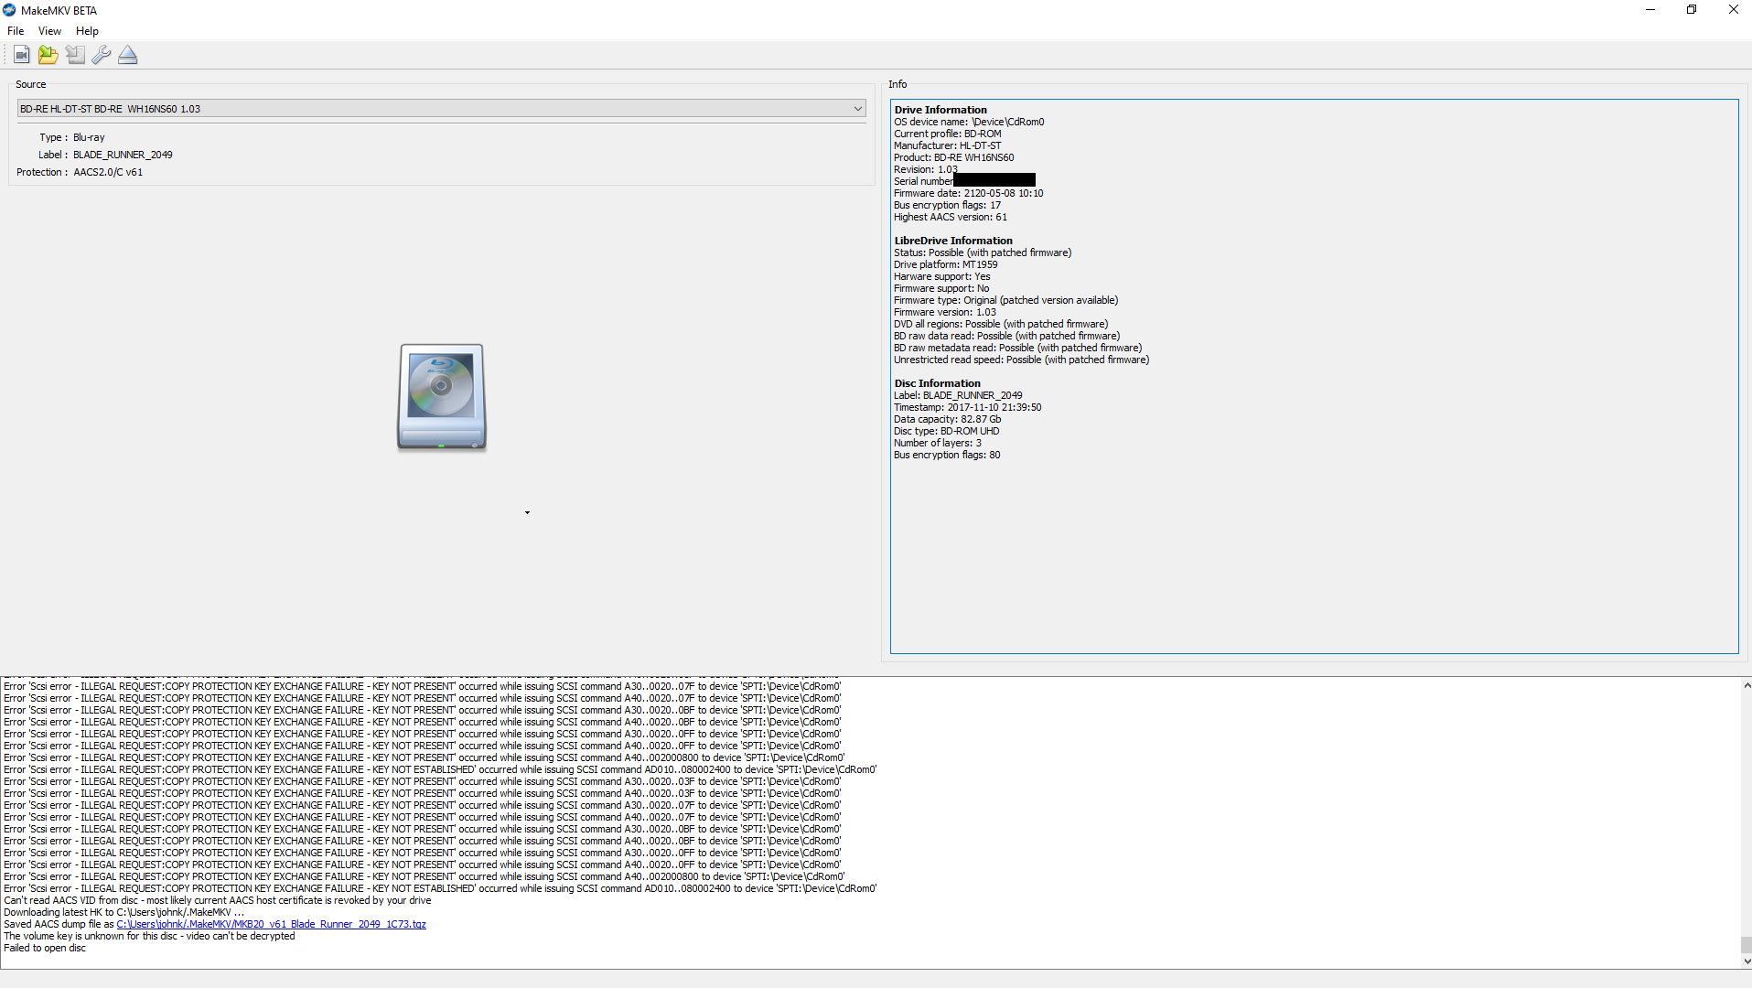Click the 'Failed to open disc' log line

click(45, 948)
